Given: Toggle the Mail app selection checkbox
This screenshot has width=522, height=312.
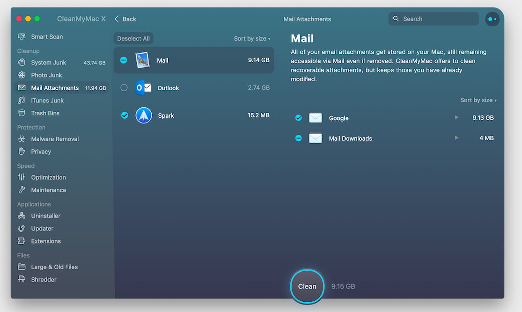Looking at the screenshot, I should click(x=124, y=60).
